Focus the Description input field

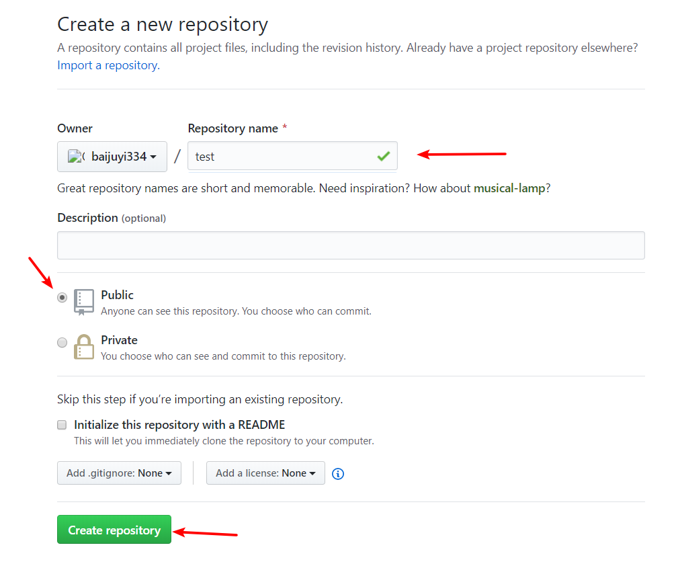(x=351, y=245)
